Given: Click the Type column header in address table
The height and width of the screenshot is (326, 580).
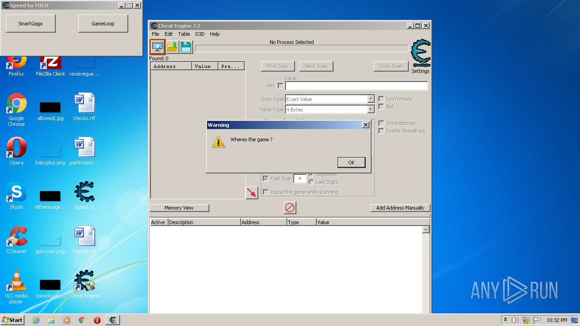Looking at the screenshot, I should point(301,222).
